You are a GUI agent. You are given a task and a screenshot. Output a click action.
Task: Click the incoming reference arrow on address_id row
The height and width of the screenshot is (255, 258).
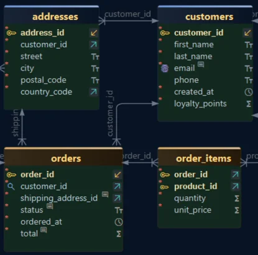94,33
